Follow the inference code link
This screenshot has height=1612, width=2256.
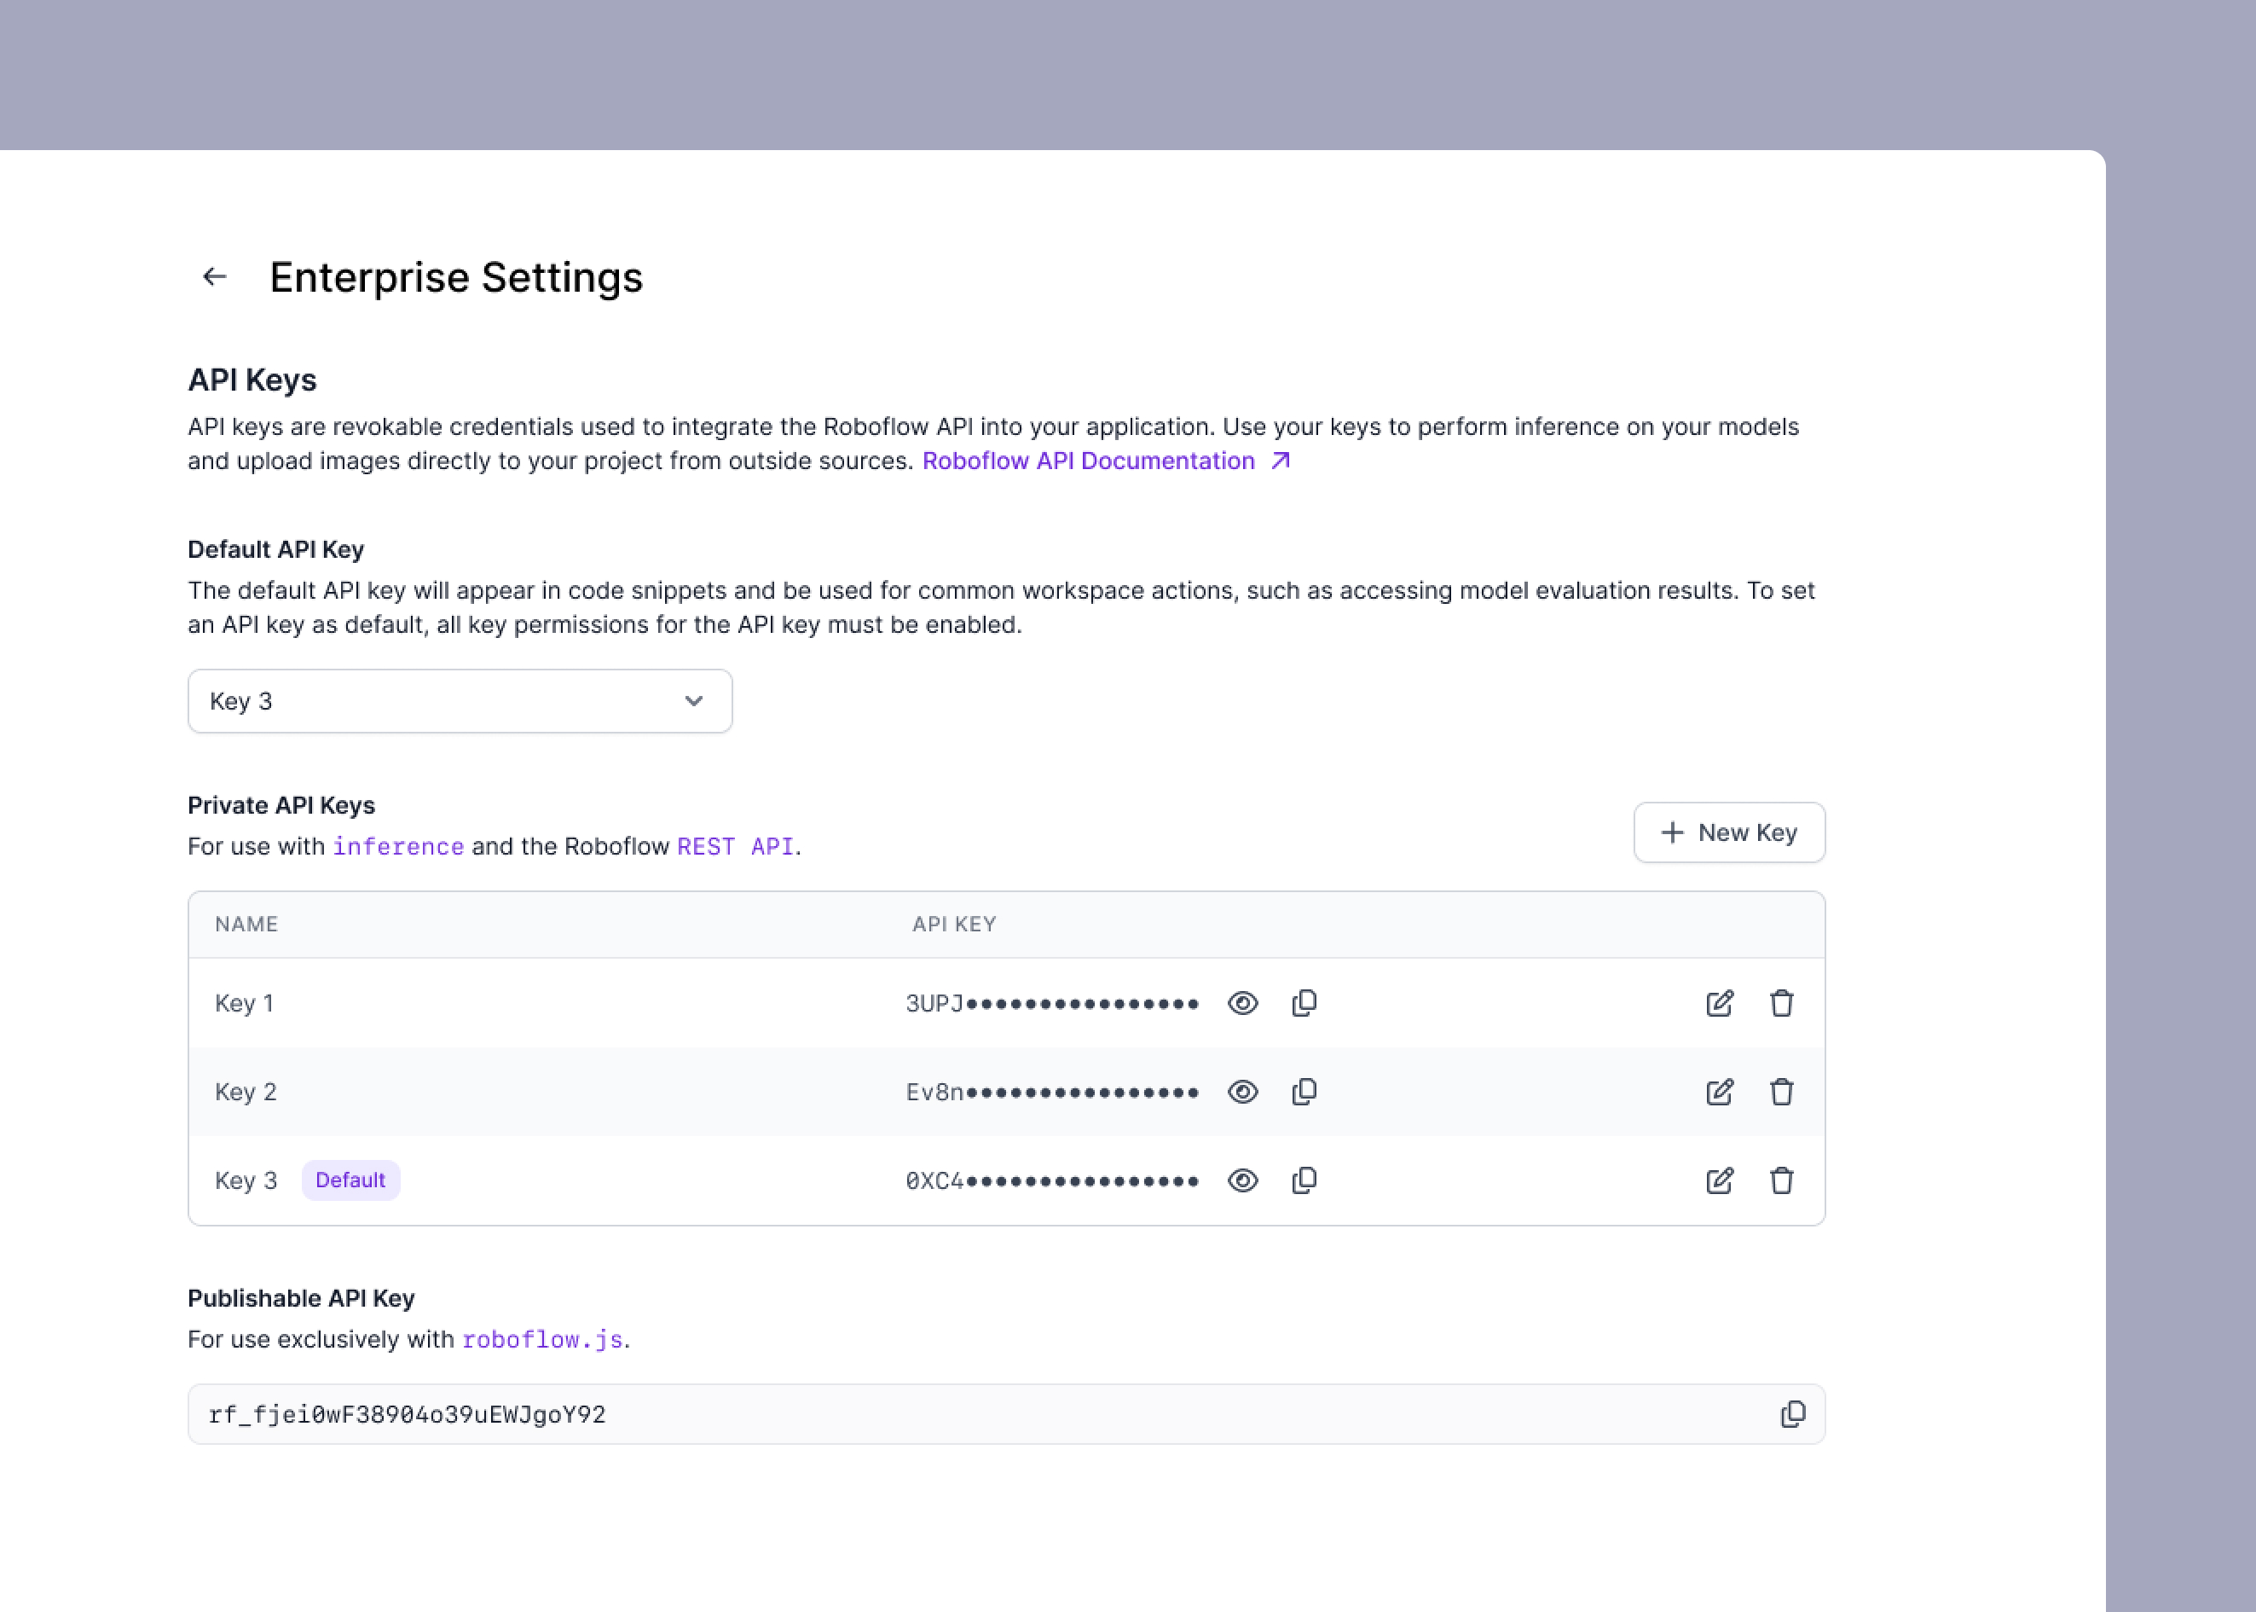point(398,847)
